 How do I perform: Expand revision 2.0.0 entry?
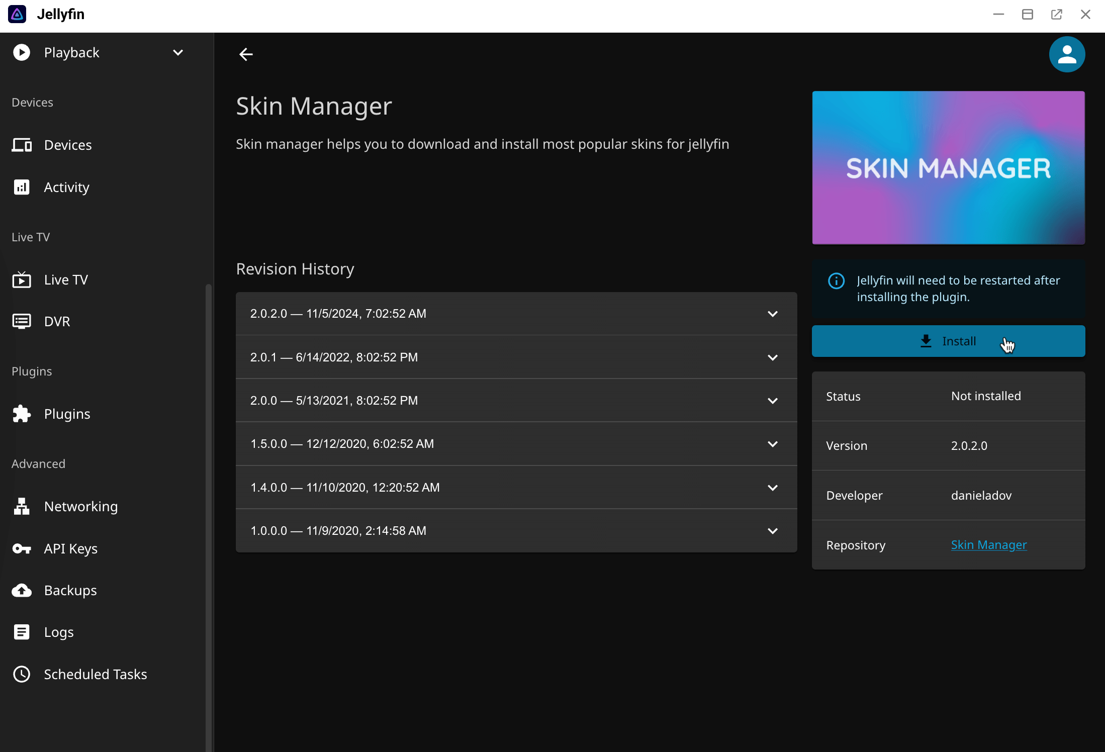coord(516,401)
